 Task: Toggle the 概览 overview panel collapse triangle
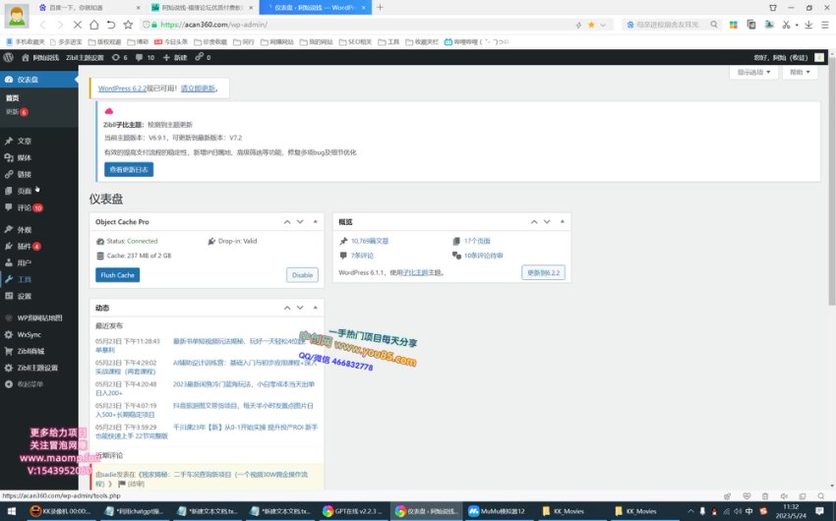tap(562, 221)
